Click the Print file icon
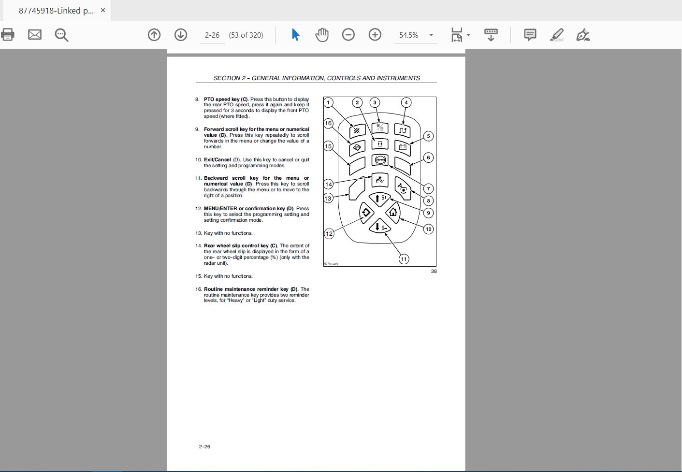This screenshot has height=472, width=682. [x=8, y=35]
